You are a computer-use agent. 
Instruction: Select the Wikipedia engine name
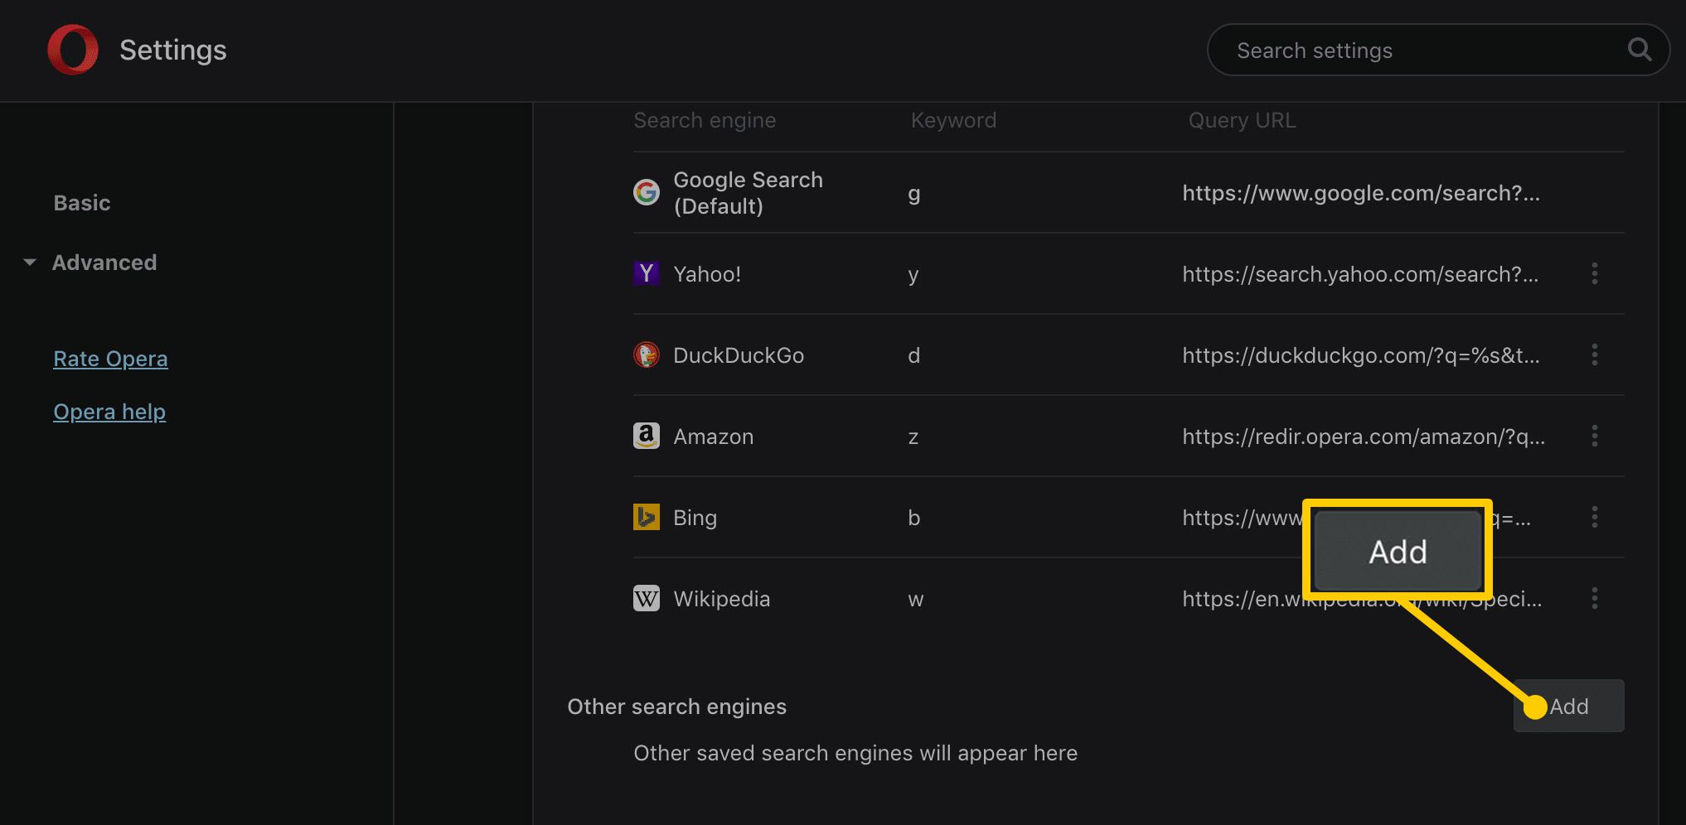coord(722,599)
